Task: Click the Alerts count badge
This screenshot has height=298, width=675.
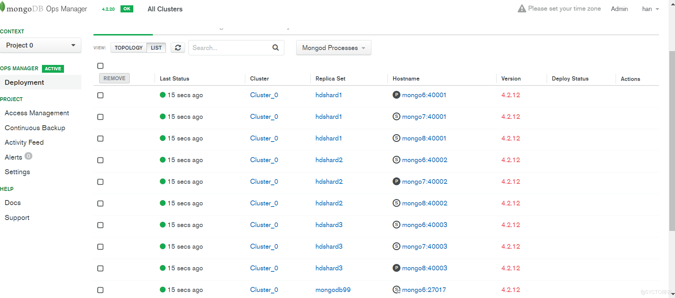Action: click(28, 156)
